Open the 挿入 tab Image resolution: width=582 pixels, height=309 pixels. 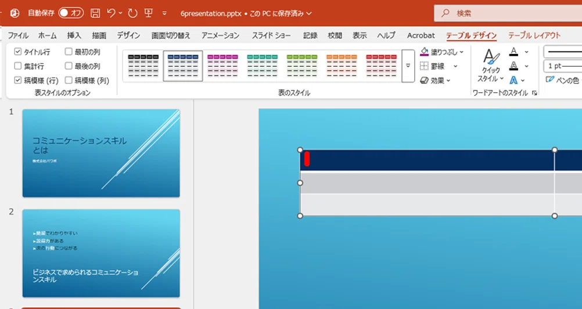pyautogui.click(x=74, y=35)
